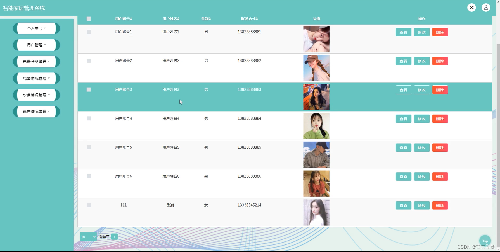The width and height of the screenshot is (500, 252).
Task: Select phone number 13336545214
Action: click(249, 205)
